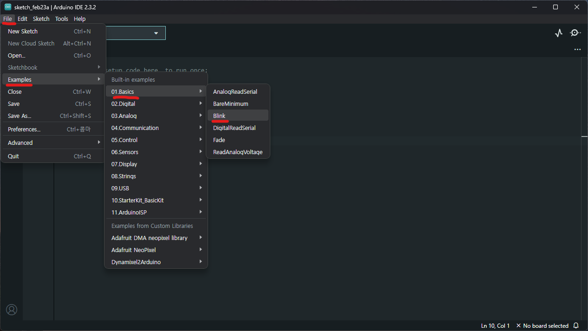Choose Save As... menu entry

click(x=53, y=116)
